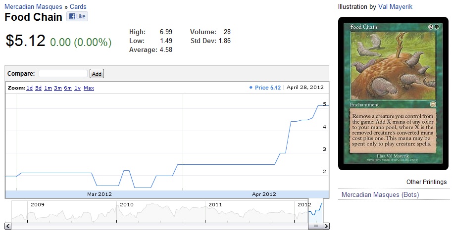The height and width of the screenshot is (237, 452).
Task: Zoom chart to 6m range
Action: pos(68,88)
